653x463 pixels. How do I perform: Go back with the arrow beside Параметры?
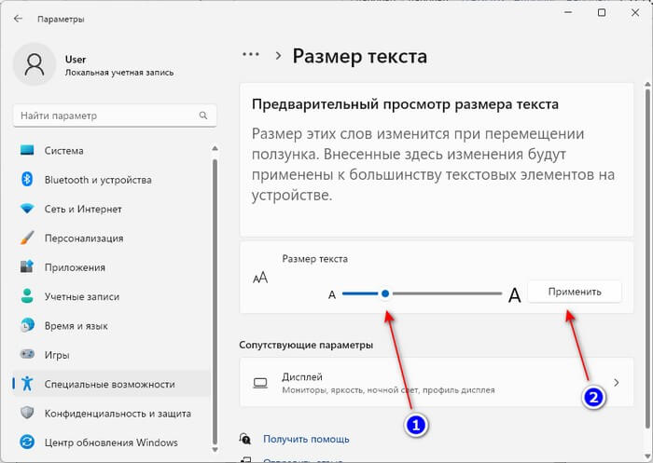pyautogui.click(x=18, y=19)
